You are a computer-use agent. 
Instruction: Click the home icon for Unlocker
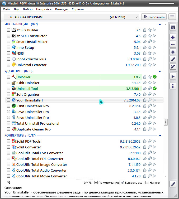pyautogui.click(x=145, y=77)
